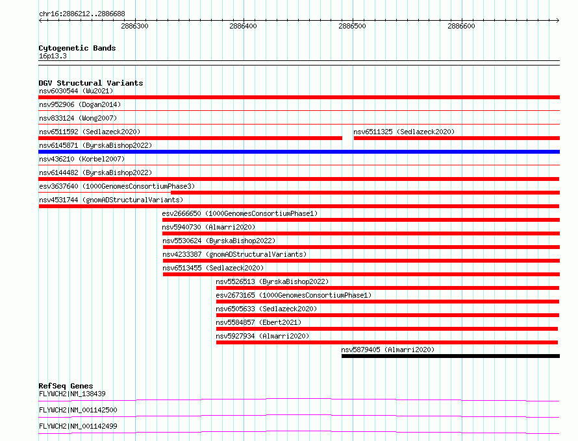Image resolution: width=578 pixels, height=441 pixels.
Task: Open variant nsv6030544 (Wu2021) label
Action: click(x=76, y=91)
